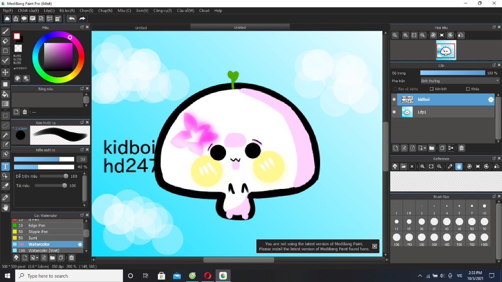Hide the kidboi layer visibility dot

[x=394, y=99]
